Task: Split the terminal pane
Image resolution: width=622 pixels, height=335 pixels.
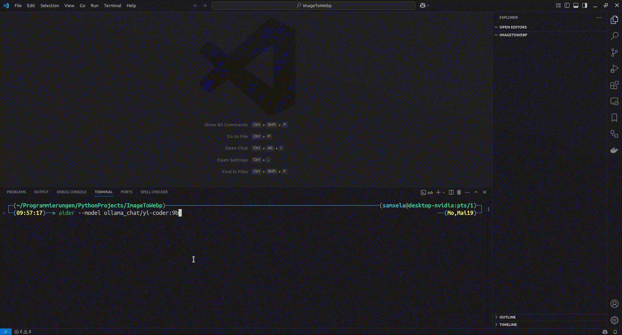Action: click(x=451, y=192)
